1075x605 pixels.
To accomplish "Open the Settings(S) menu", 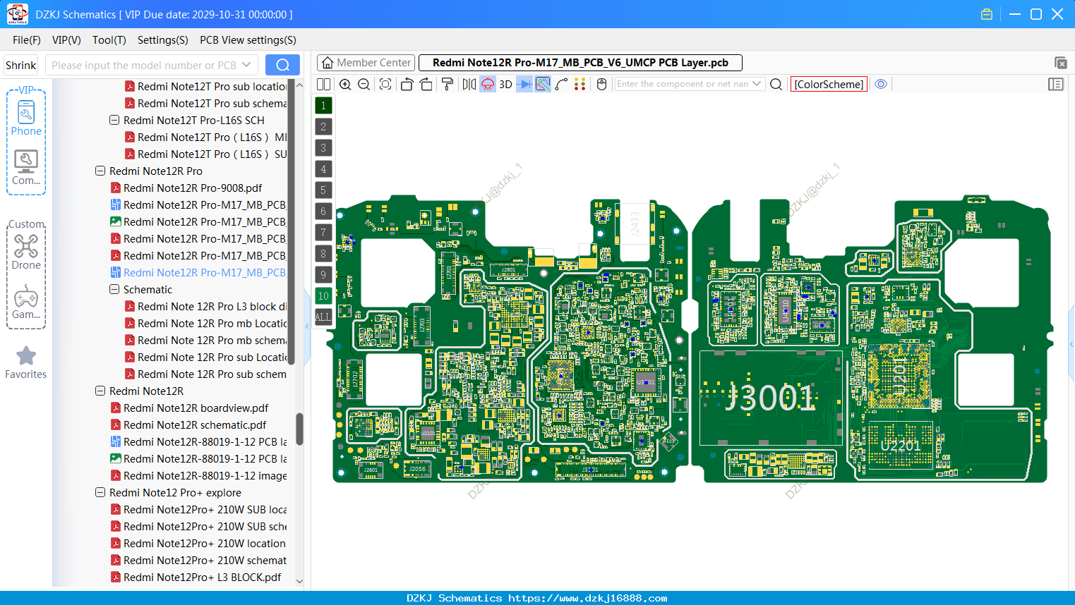I will click(x=163, y=40).
